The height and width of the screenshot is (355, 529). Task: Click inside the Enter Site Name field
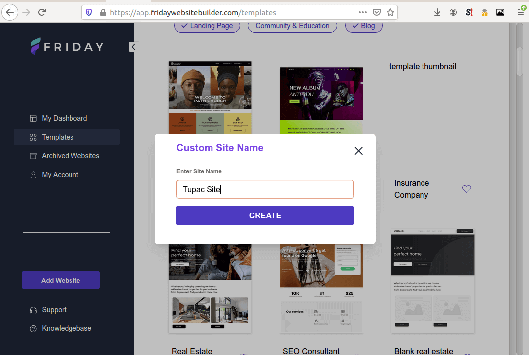pos(265,189)
